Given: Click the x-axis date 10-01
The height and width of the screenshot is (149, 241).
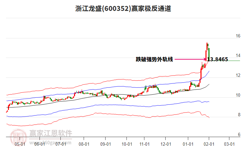Looking at the screenshot, I should [x=127, y=144].
